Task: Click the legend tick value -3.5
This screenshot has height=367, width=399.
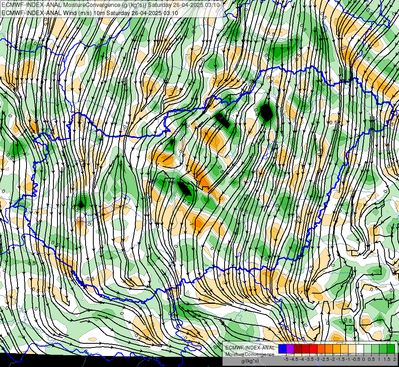Action: tap(309, 359)
